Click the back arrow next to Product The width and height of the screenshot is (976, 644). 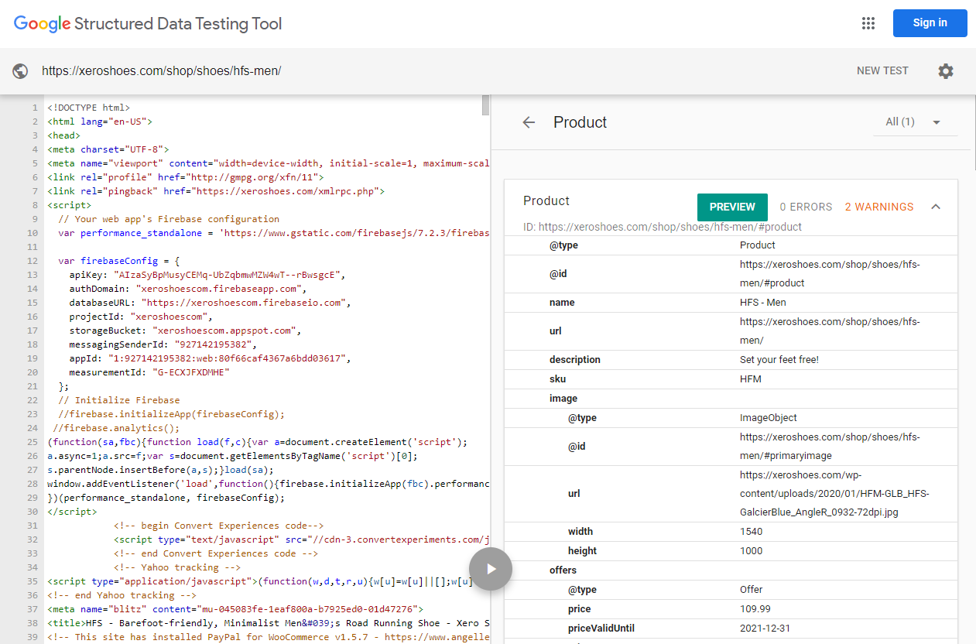pos(529,122)
